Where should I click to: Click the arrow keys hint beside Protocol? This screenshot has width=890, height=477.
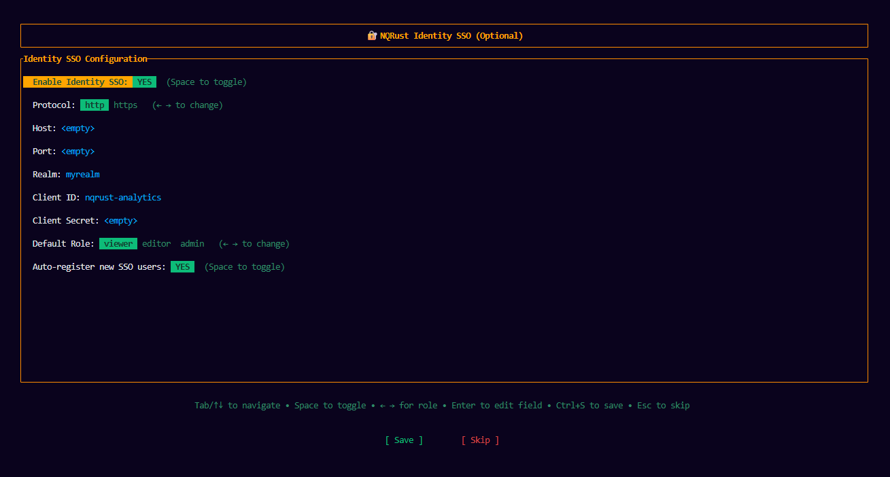click(187, 105)
